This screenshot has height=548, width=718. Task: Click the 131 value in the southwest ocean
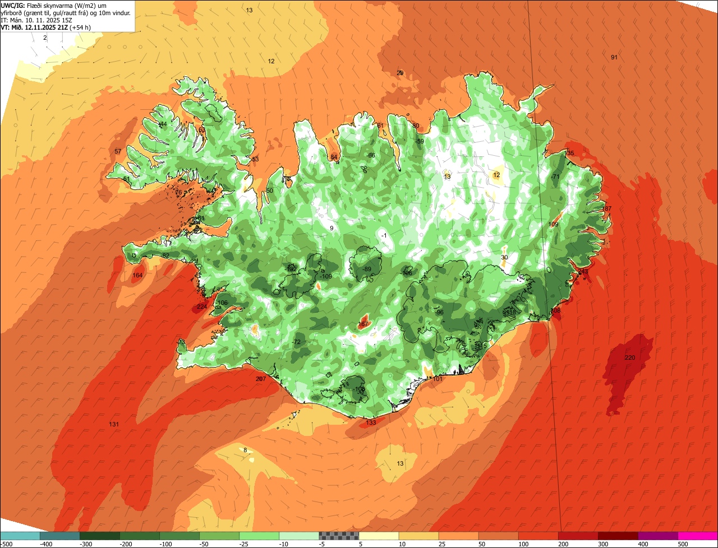click(114, 424)
